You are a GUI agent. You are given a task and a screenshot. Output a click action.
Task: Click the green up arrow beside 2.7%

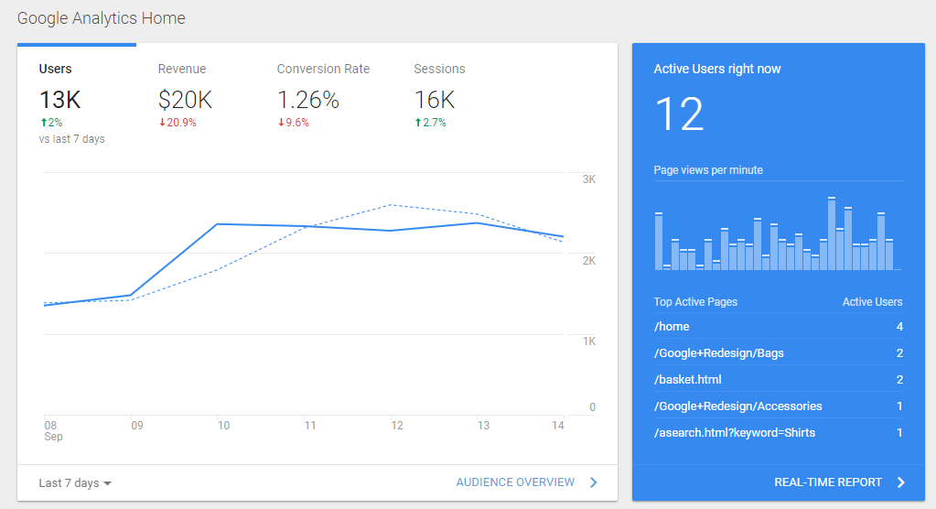(418, 123)
